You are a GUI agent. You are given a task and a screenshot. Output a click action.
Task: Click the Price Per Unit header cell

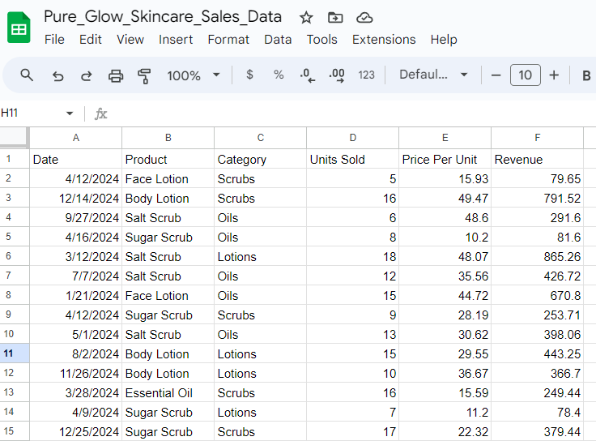pos(445,159)
